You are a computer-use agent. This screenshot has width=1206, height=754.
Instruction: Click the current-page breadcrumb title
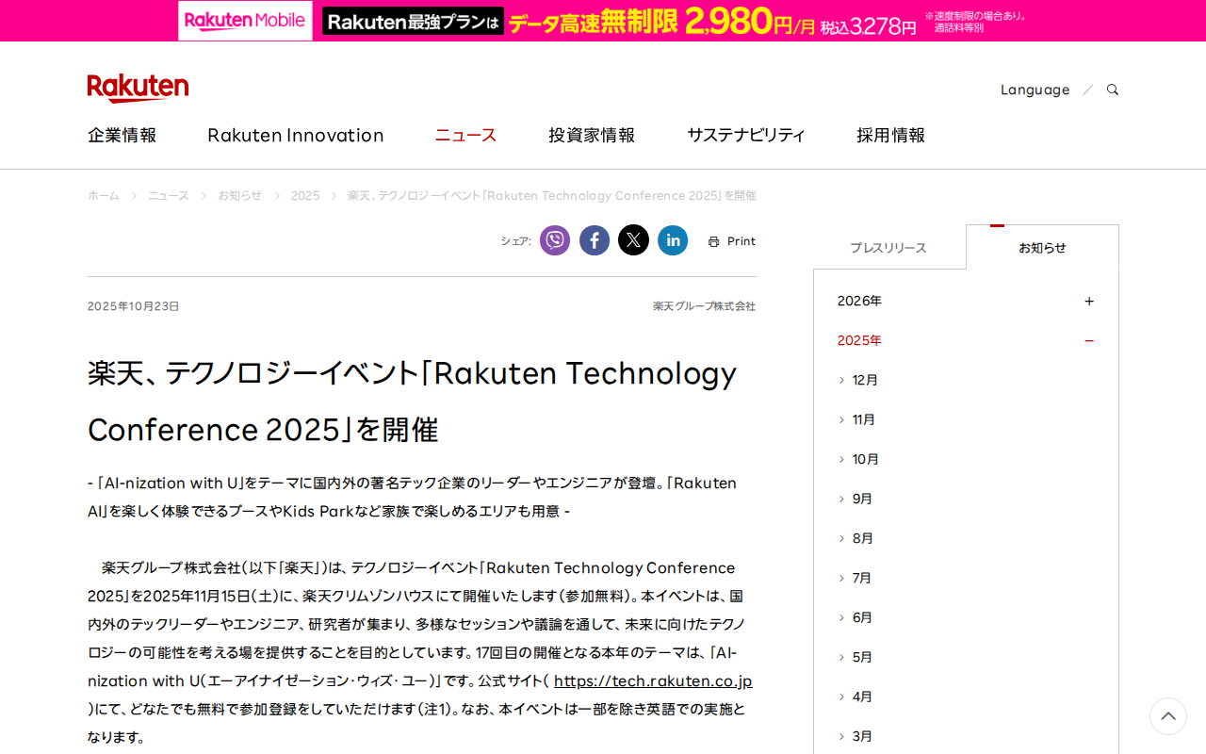point(552,196)
